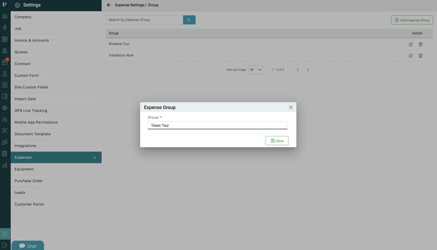The height and width of the screenshot is (250, 437).
Task: Open Contract settings
Action: [x=56, y=64]
